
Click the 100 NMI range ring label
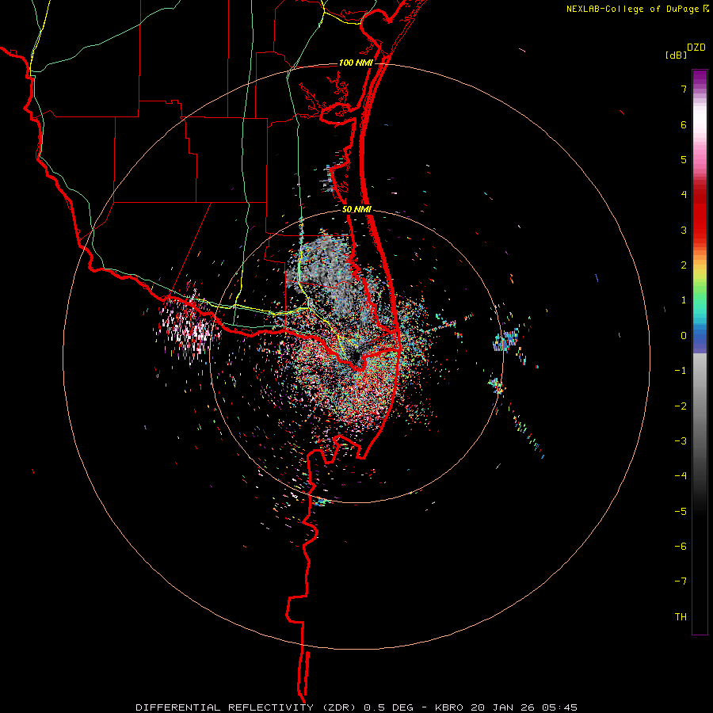[x=356, y=63]
